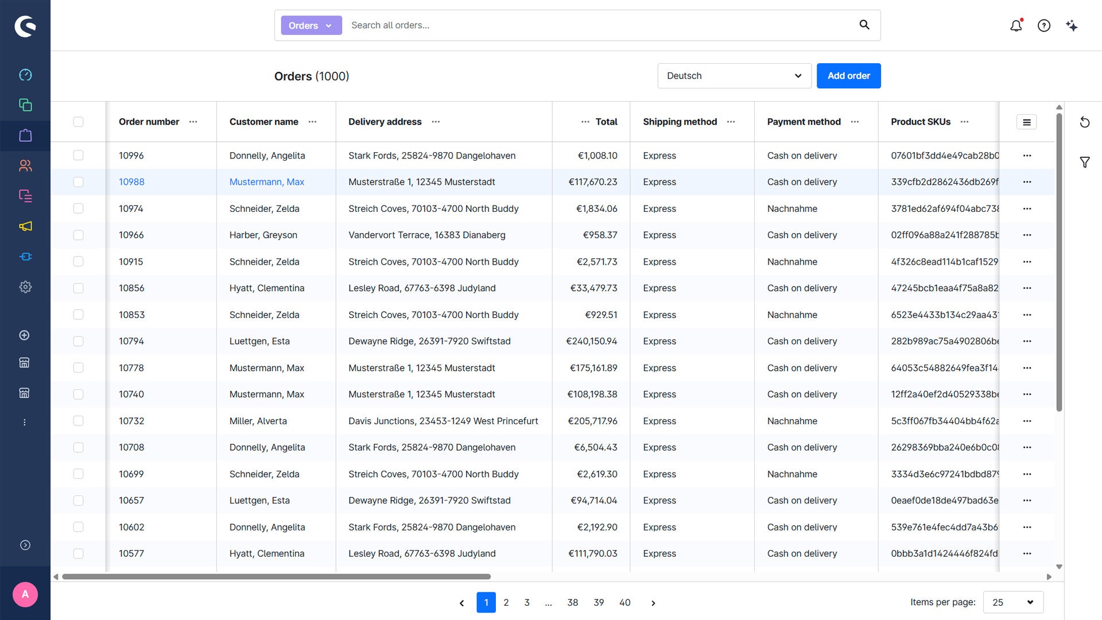Select the checkbox for order 10996
The width and height of the screenshot is (1102, 620).
pos(79,156)
